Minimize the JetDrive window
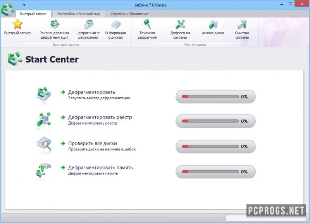Screen dimensions: 310x223 (x=282, y=4)
